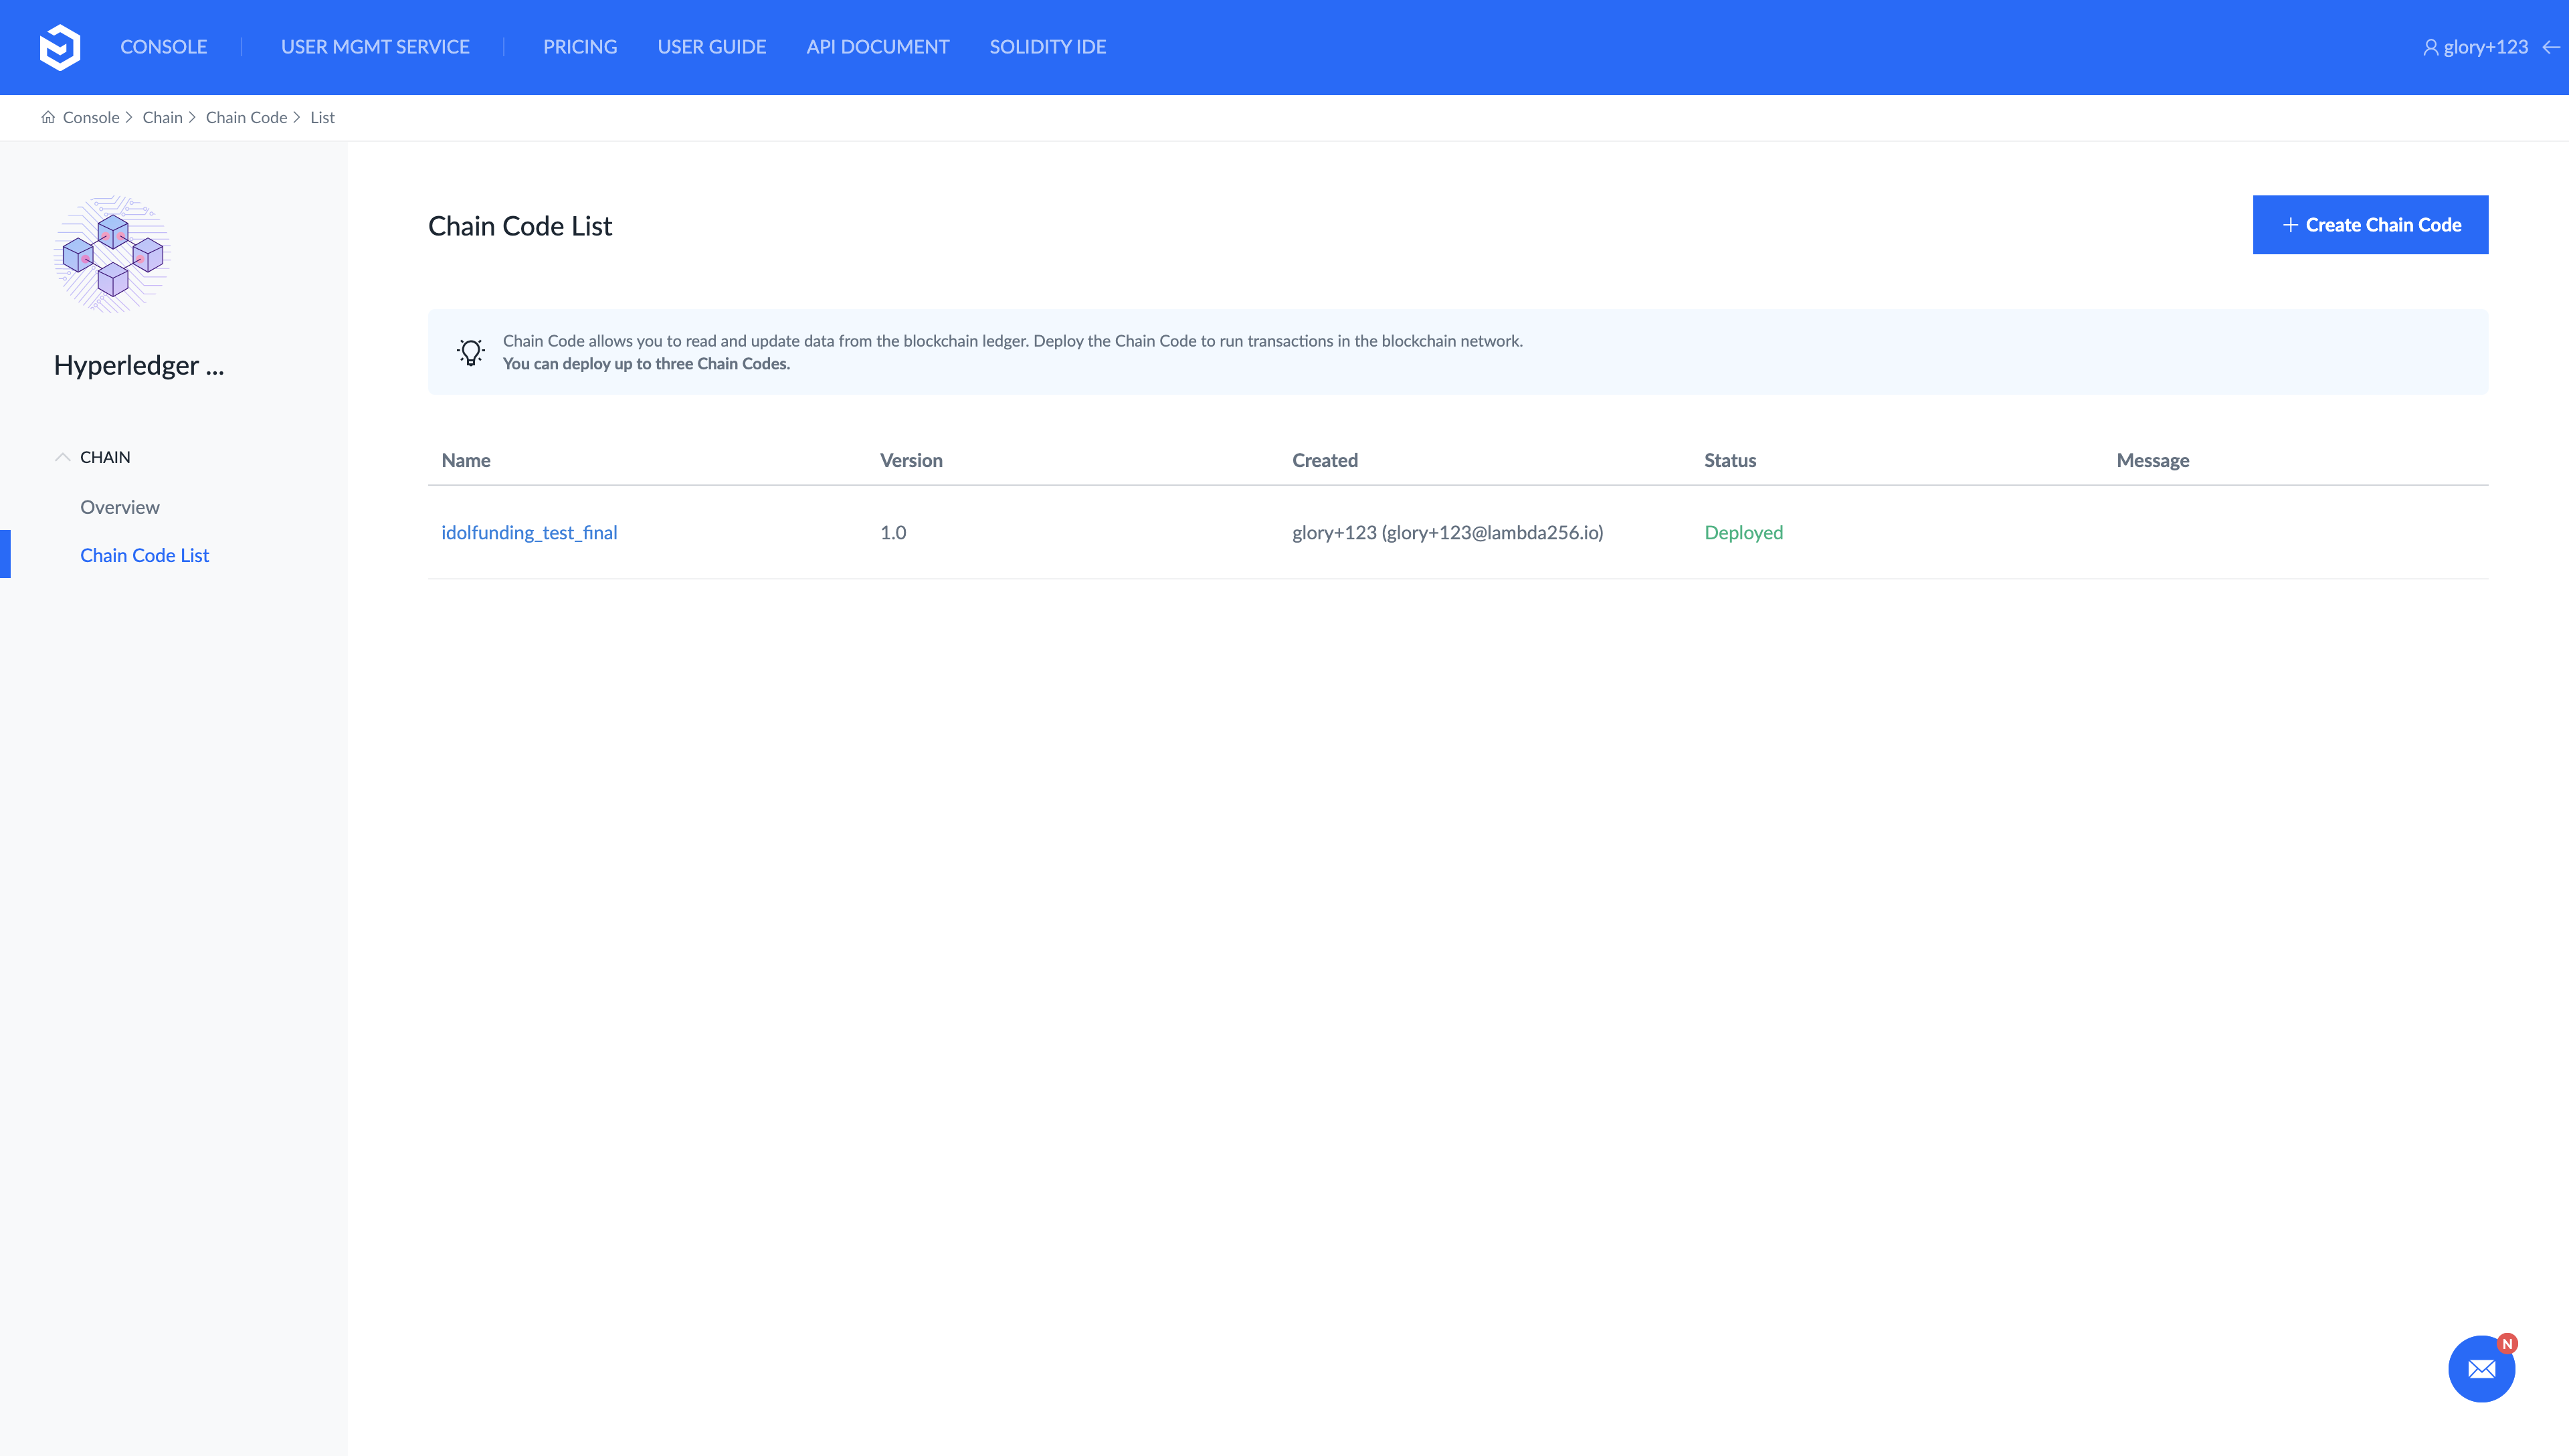Viewport: 2569px width, 1456px height.
Task: Select Overview in the sidebar
Action: coord(120,507)
